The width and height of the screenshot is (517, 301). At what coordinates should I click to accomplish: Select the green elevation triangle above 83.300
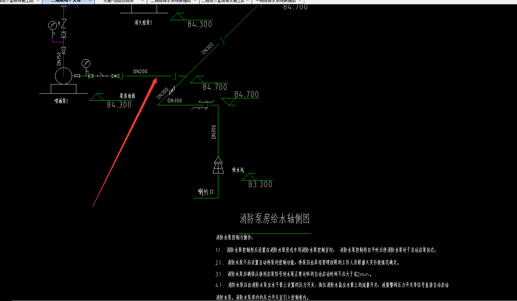pyautogui.click(x=249, y=177)
